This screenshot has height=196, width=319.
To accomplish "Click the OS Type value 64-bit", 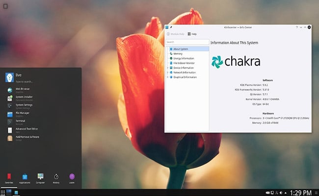I will click(266, 104).
